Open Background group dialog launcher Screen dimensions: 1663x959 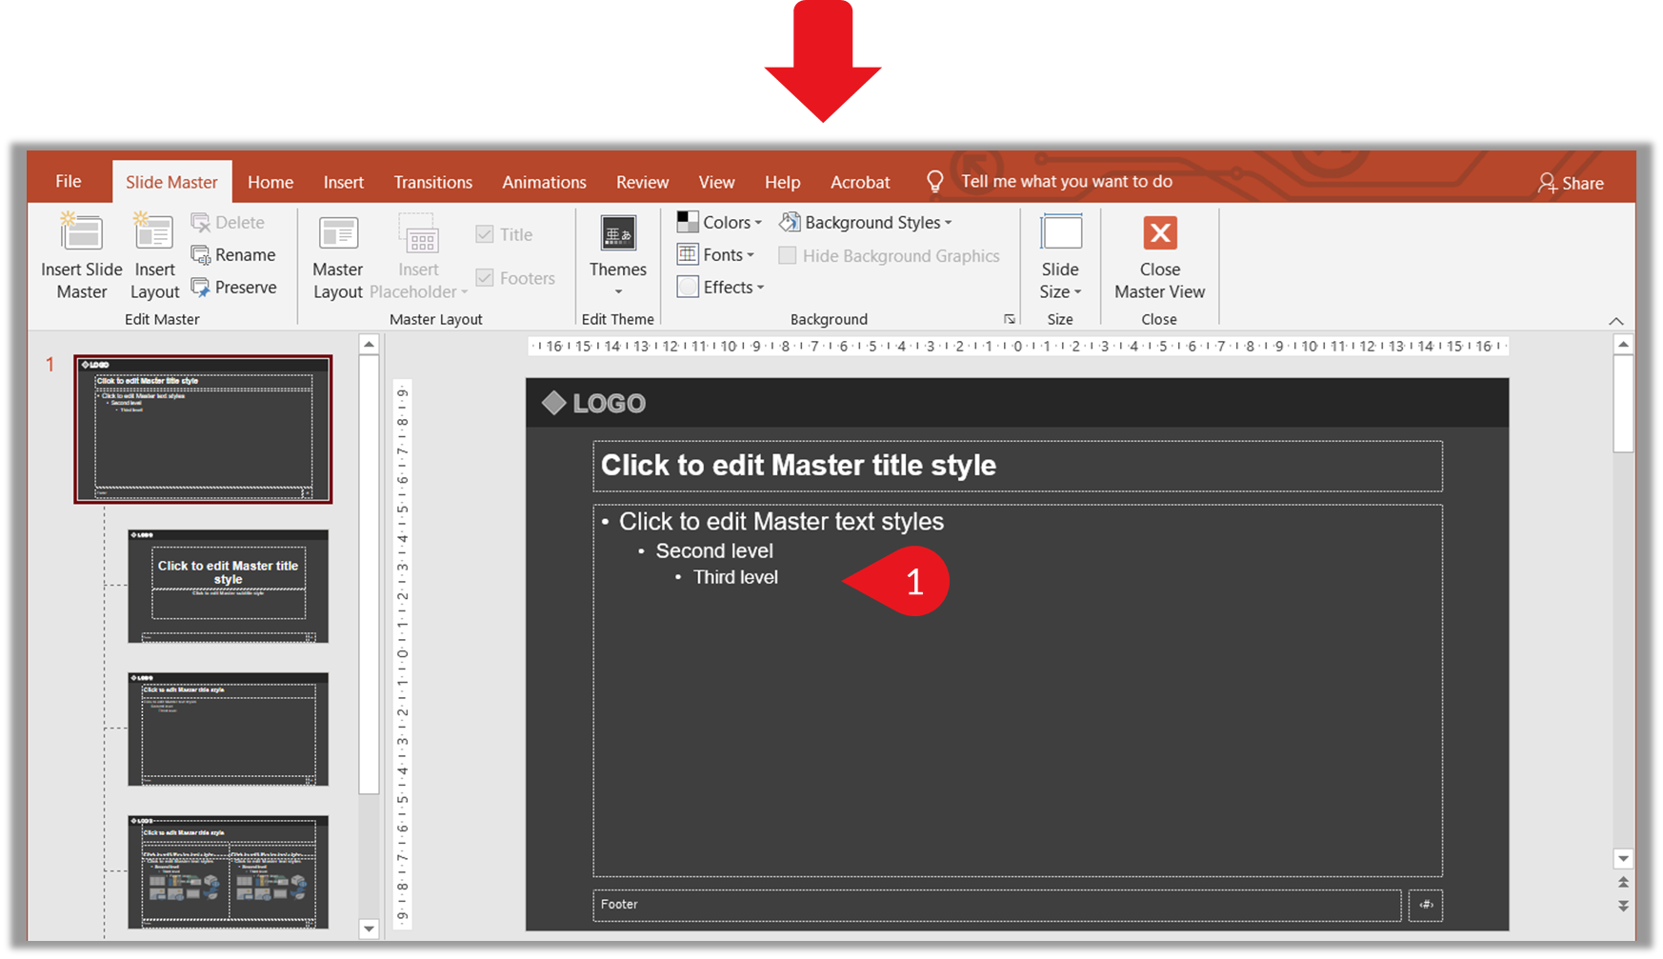click(x=1009, y=319)
